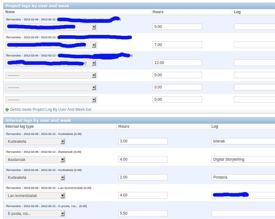
Task: Click the hours field showing 5.00
Action: click(x=177, y=27)
